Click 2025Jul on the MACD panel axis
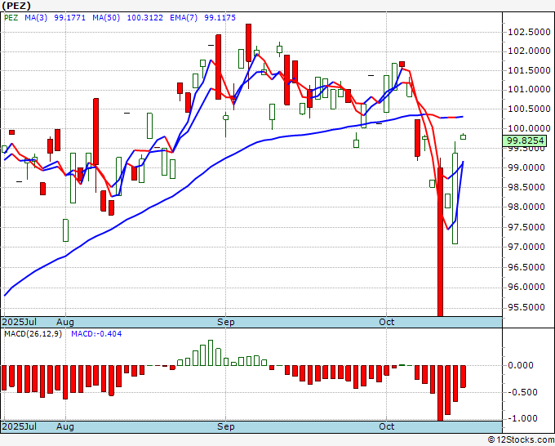 point(20,426)
